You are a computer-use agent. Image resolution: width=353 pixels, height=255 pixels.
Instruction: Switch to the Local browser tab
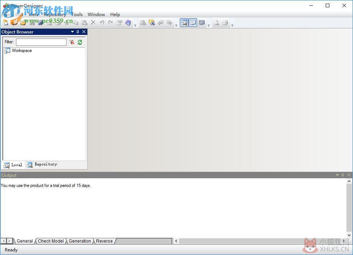[x=13, y=165]
